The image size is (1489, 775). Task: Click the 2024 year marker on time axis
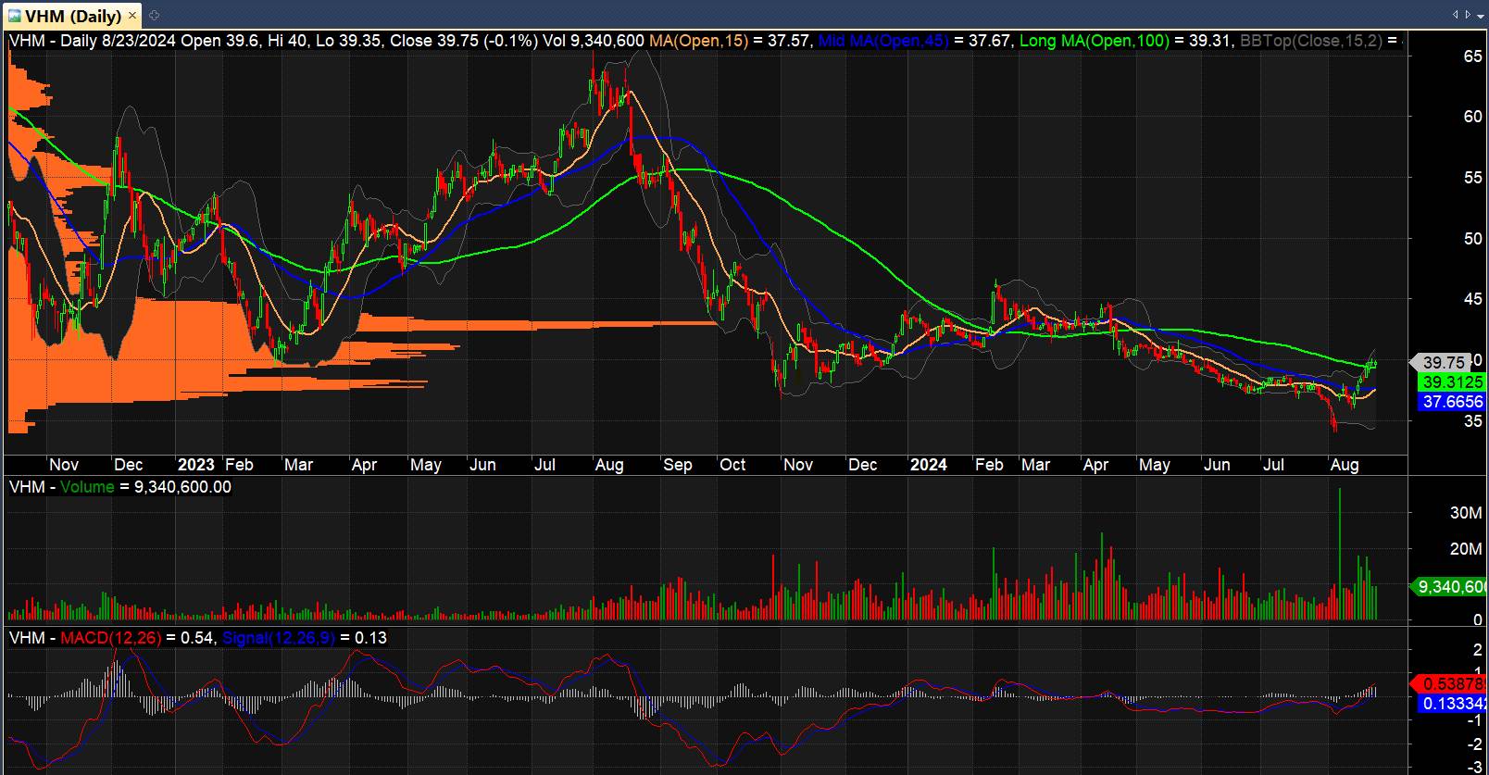[928, 465]
